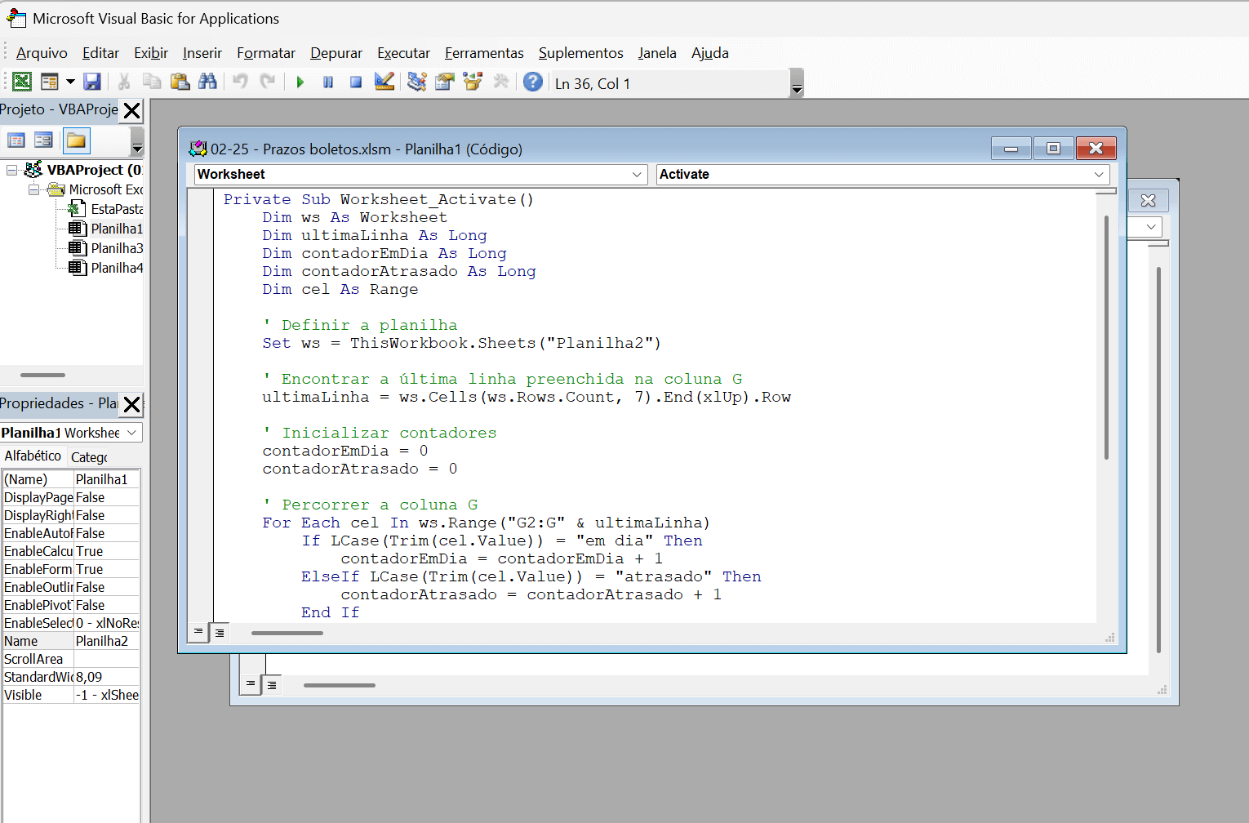The image size is (1249, 823).
Task: Close the background code window
Action: pos(1148,201)
